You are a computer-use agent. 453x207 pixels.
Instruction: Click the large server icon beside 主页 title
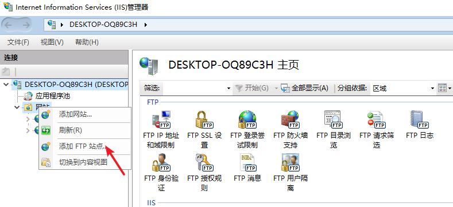tap(149, 66)
